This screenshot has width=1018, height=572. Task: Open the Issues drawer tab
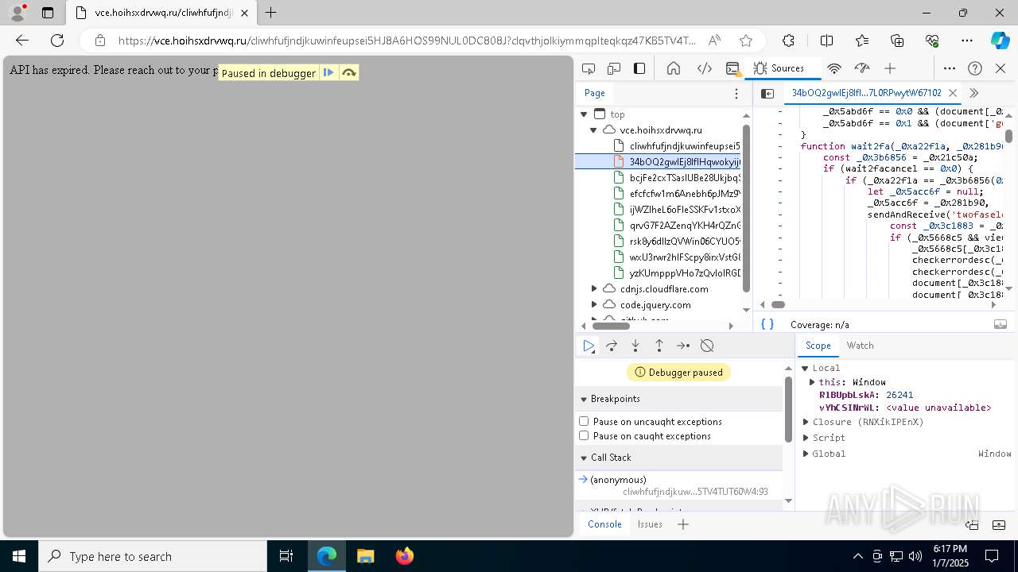650,524
